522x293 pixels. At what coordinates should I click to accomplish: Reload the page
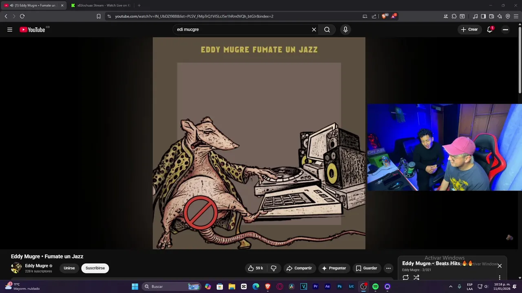click(22, 16)
